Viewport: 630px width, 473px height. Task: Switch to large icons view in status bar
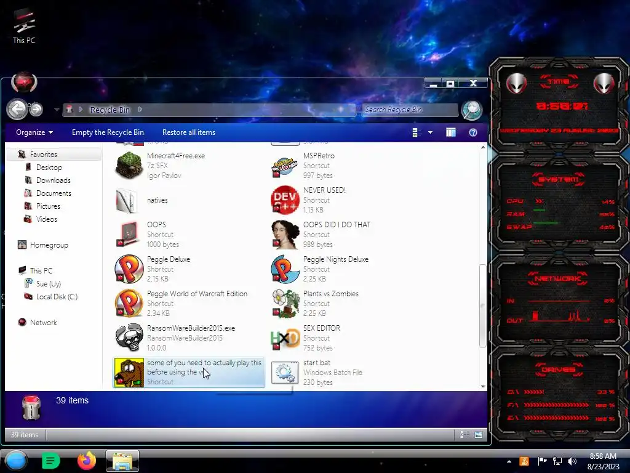coord(478,434)
